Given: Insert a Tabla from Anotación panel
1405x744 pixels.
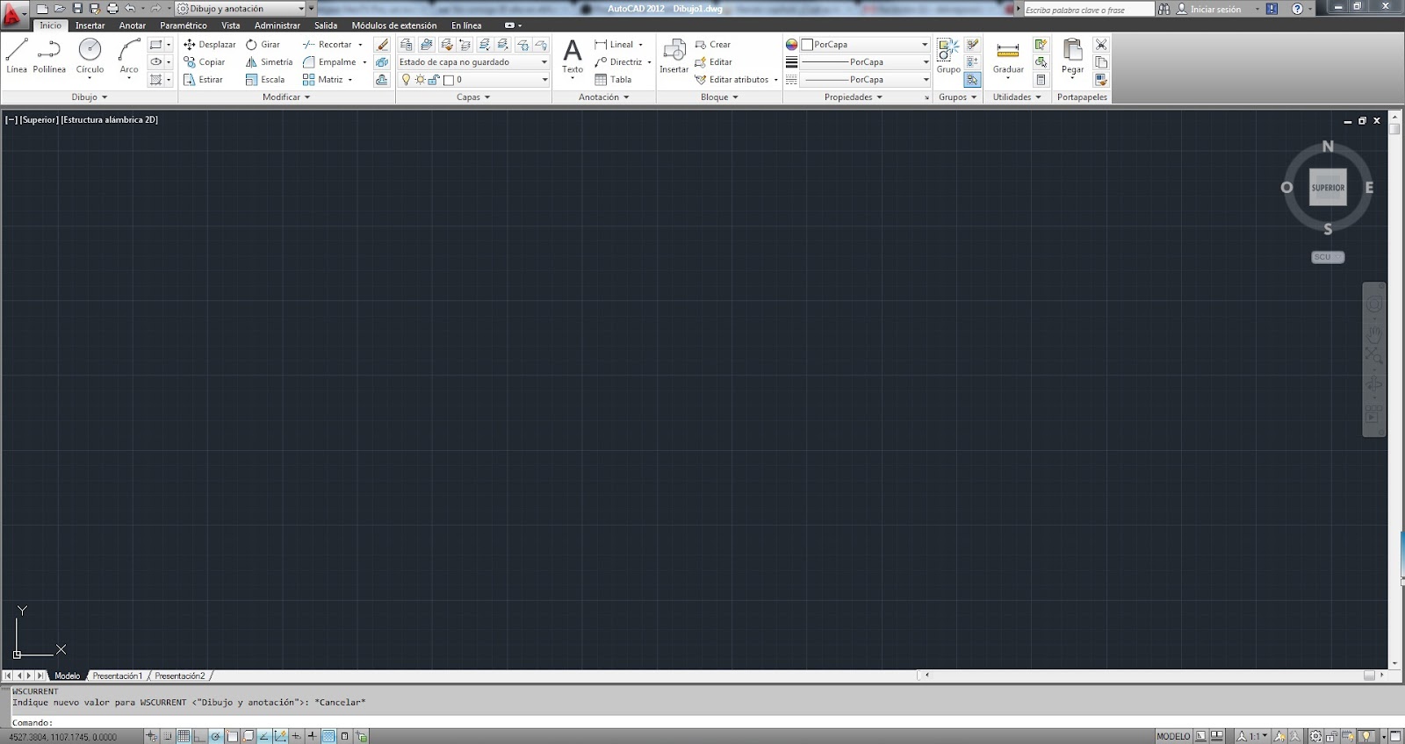Looking at the screenshot, I should (x=613, y=79).
